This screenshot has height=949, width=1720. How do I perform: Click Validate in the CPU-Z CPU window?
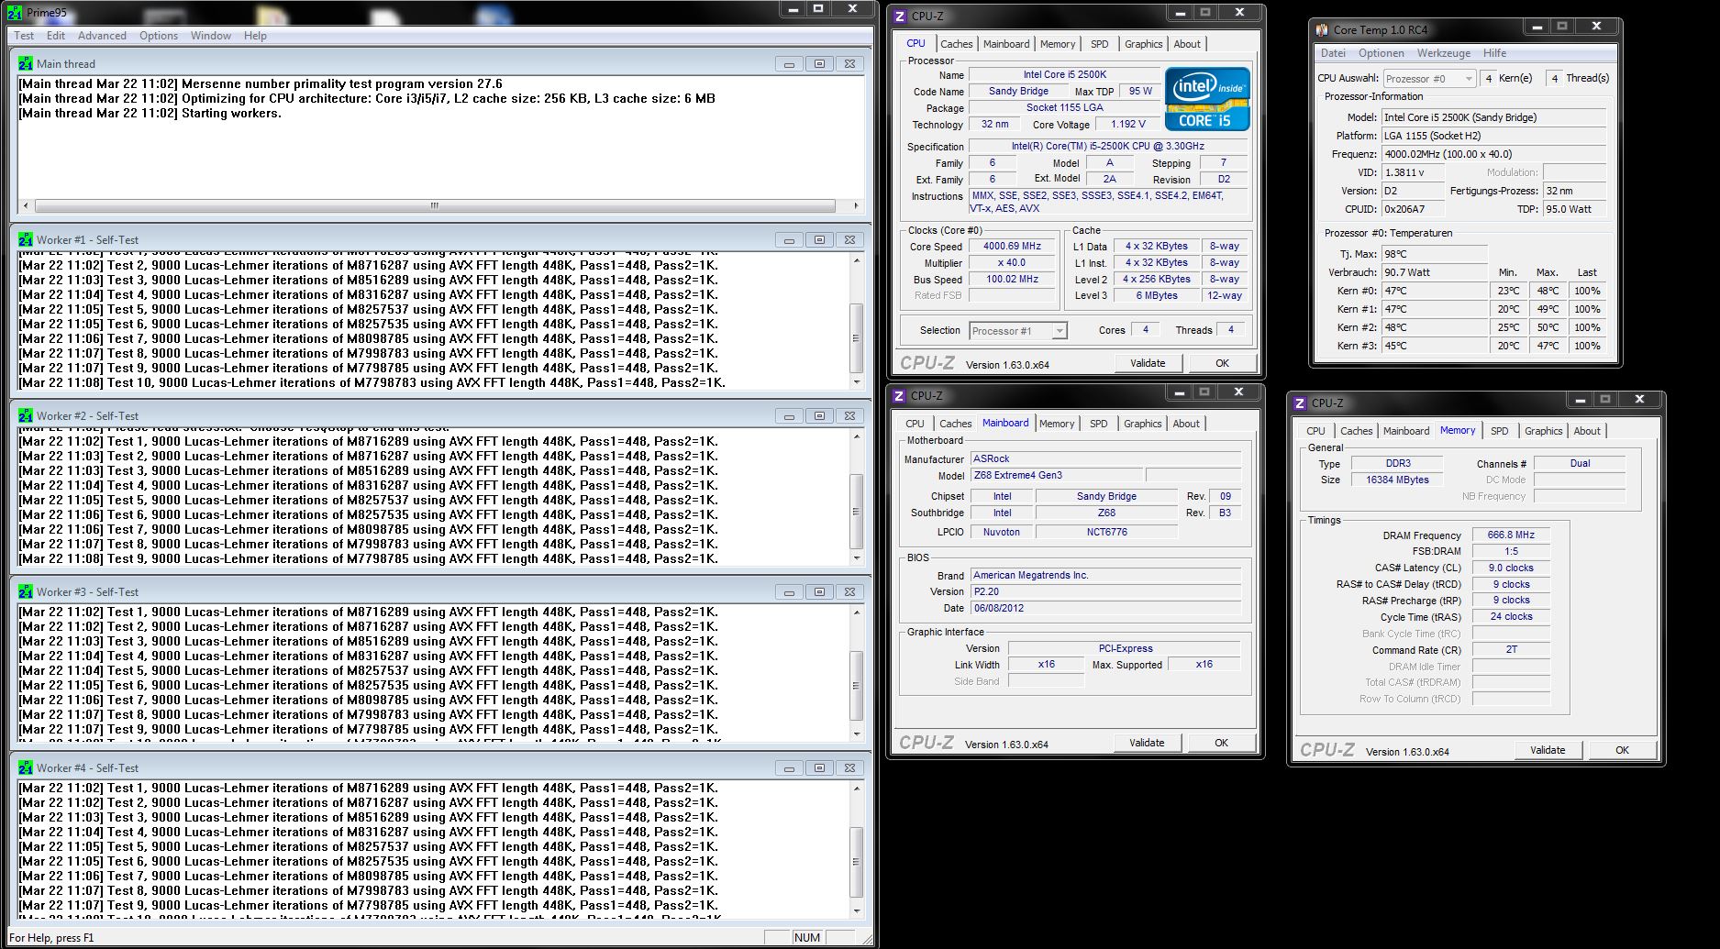(1148, 363)
